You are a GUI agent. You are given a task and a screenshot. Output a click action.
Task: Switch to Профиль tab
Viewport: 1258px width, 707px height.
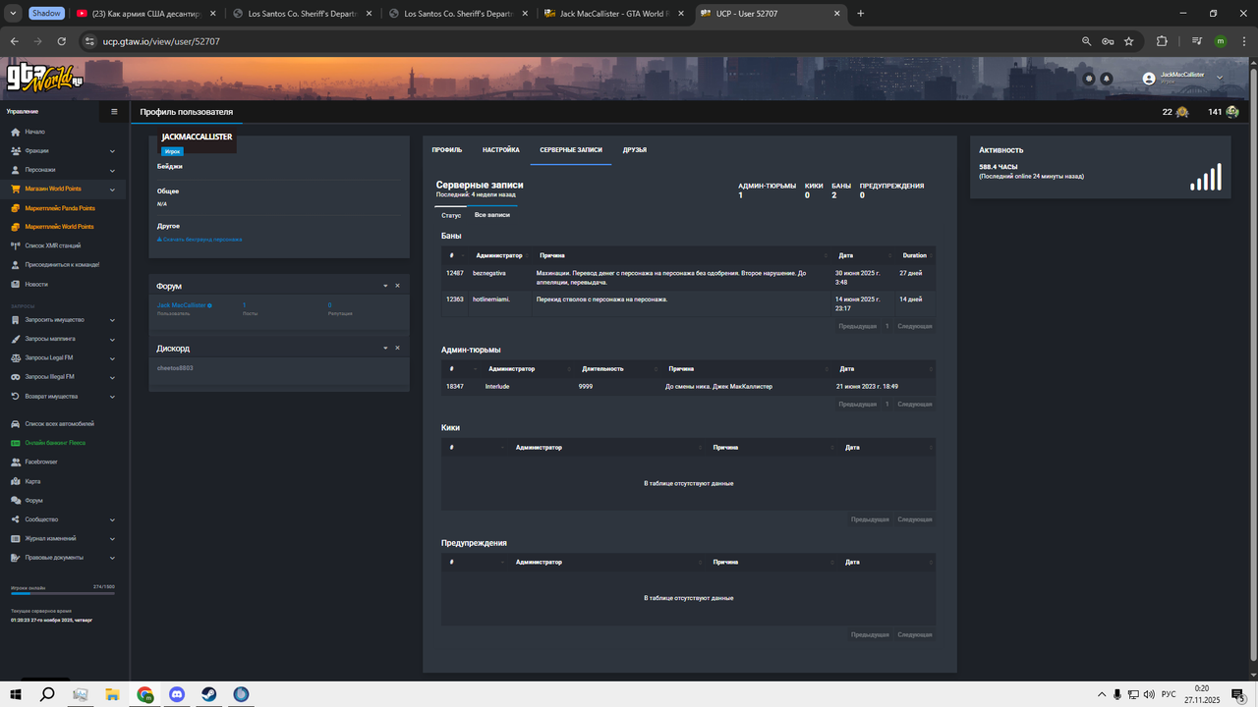click(447, 150)
